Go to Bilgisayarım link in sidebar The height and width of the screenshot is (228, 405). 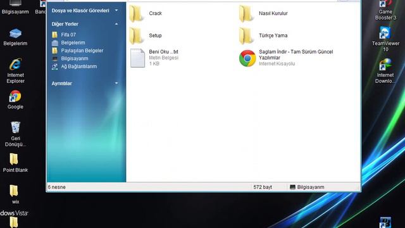(x=75, y=59)
